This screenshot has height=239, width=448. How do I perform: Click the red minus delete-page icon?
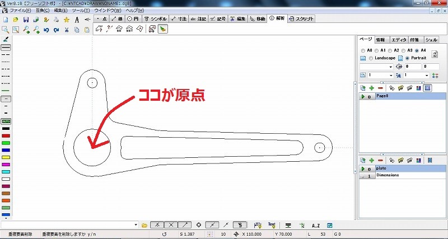[x=380, y=88]
